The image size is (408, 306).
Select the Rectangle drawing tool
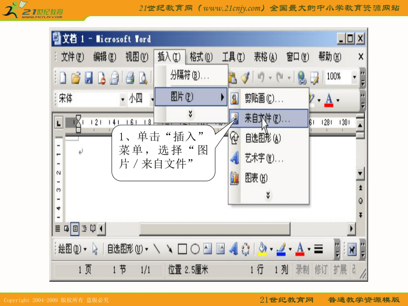pos(182,249)
